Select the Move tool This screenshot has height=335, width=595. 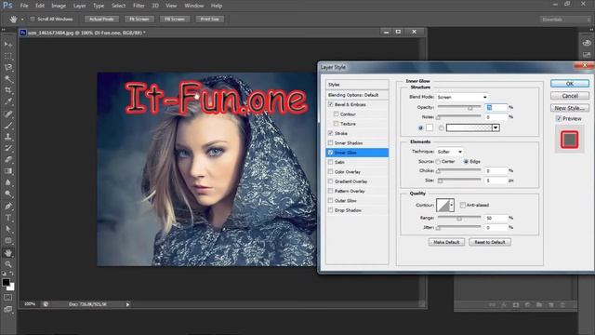tap(8, 45)
